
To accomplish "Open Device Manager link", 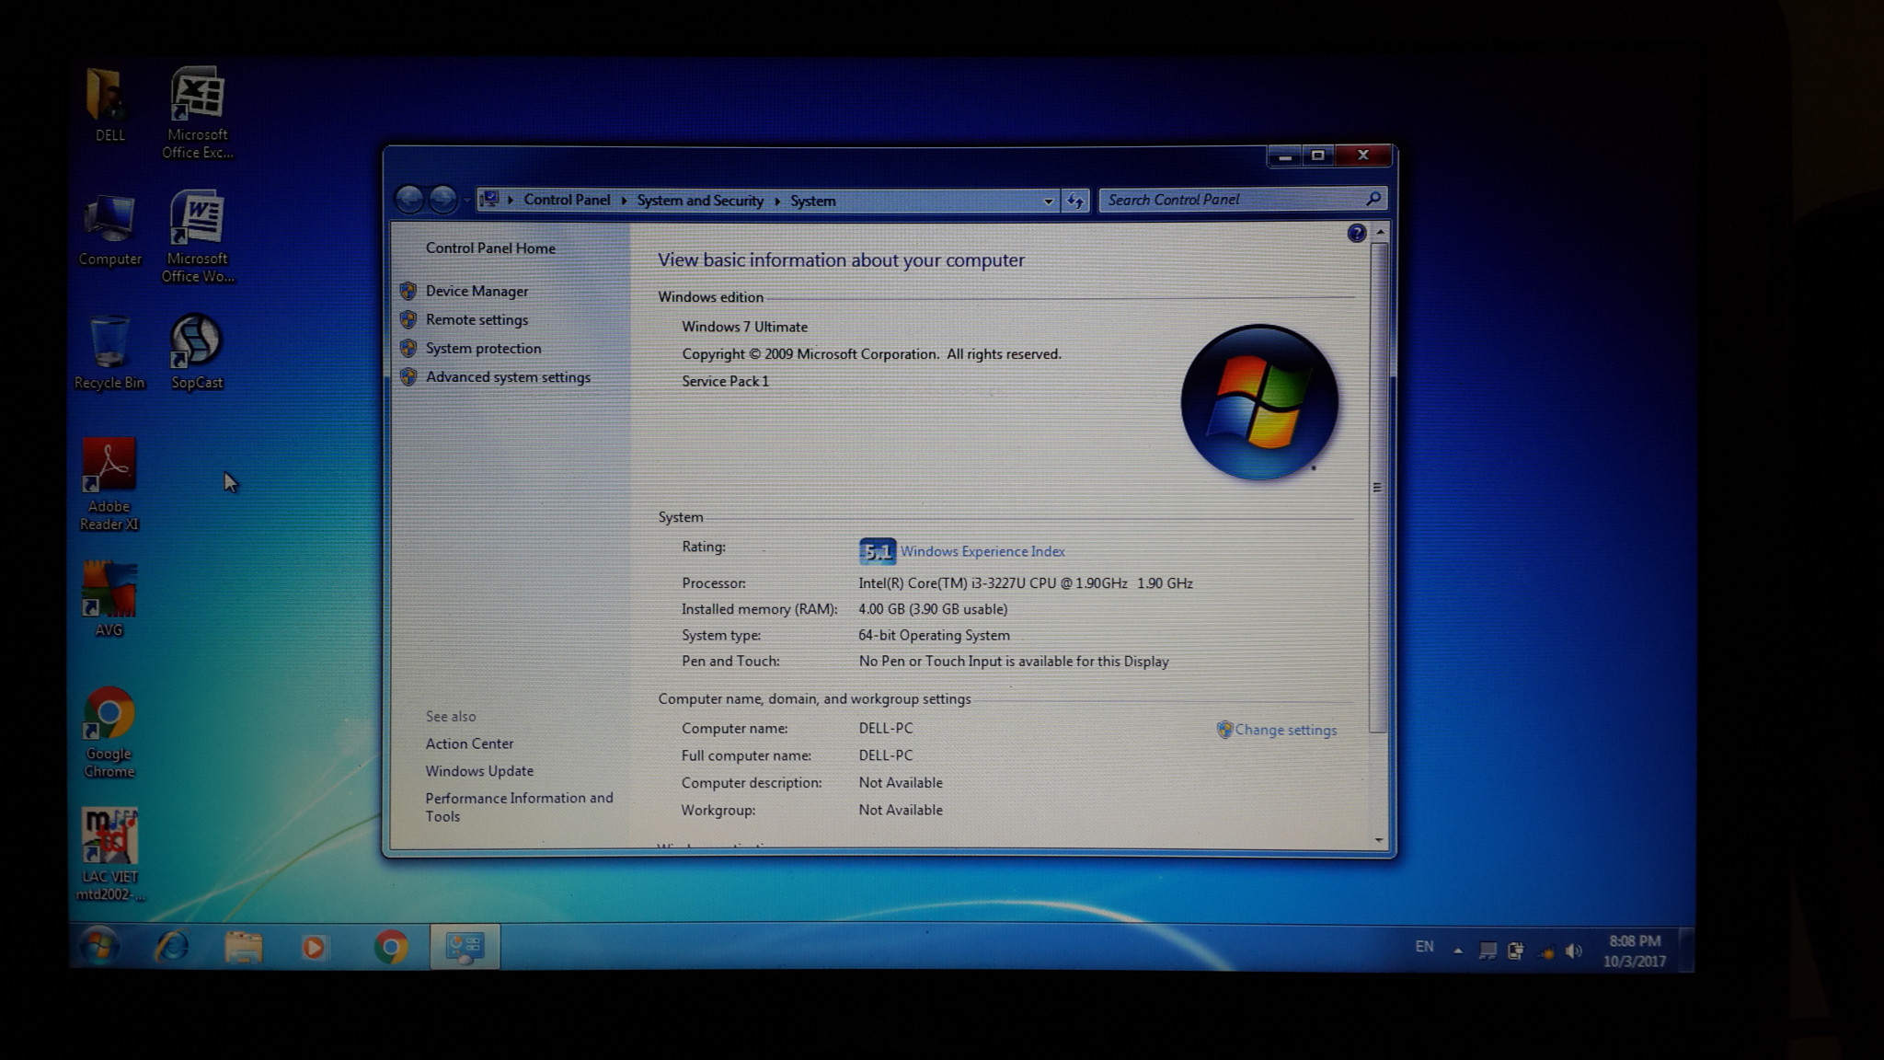I will pyautogui.click(x=477, y=291).
